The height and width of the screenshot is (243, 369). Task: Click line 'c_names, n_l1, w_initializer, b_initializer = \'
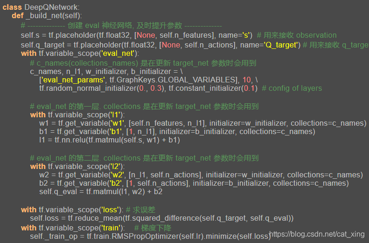coord(106,71)
